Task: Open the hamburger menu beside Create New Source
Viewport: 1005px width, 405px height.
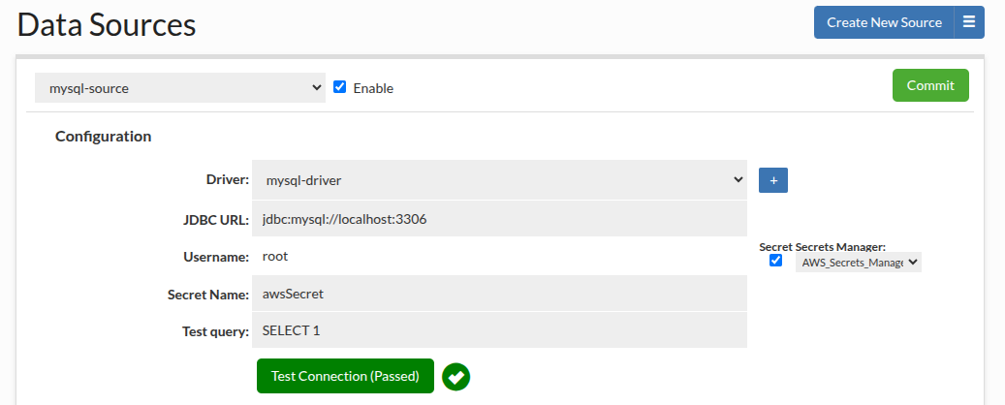Action: (x=969, y=22)
